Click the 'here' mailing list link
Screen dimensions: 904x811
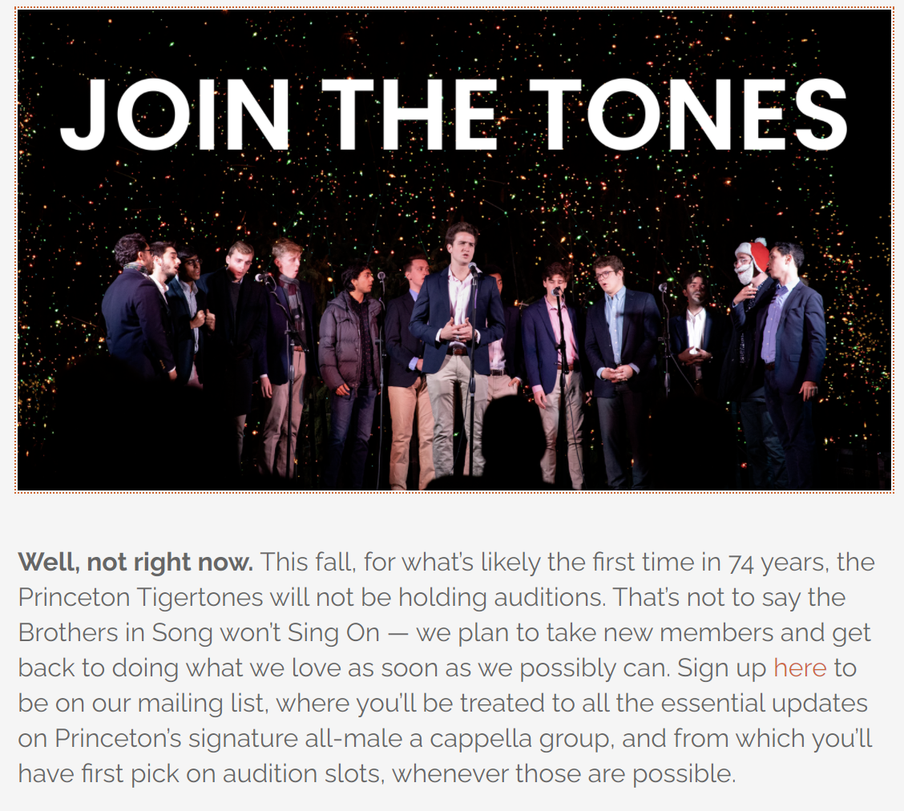click(800, 668)
